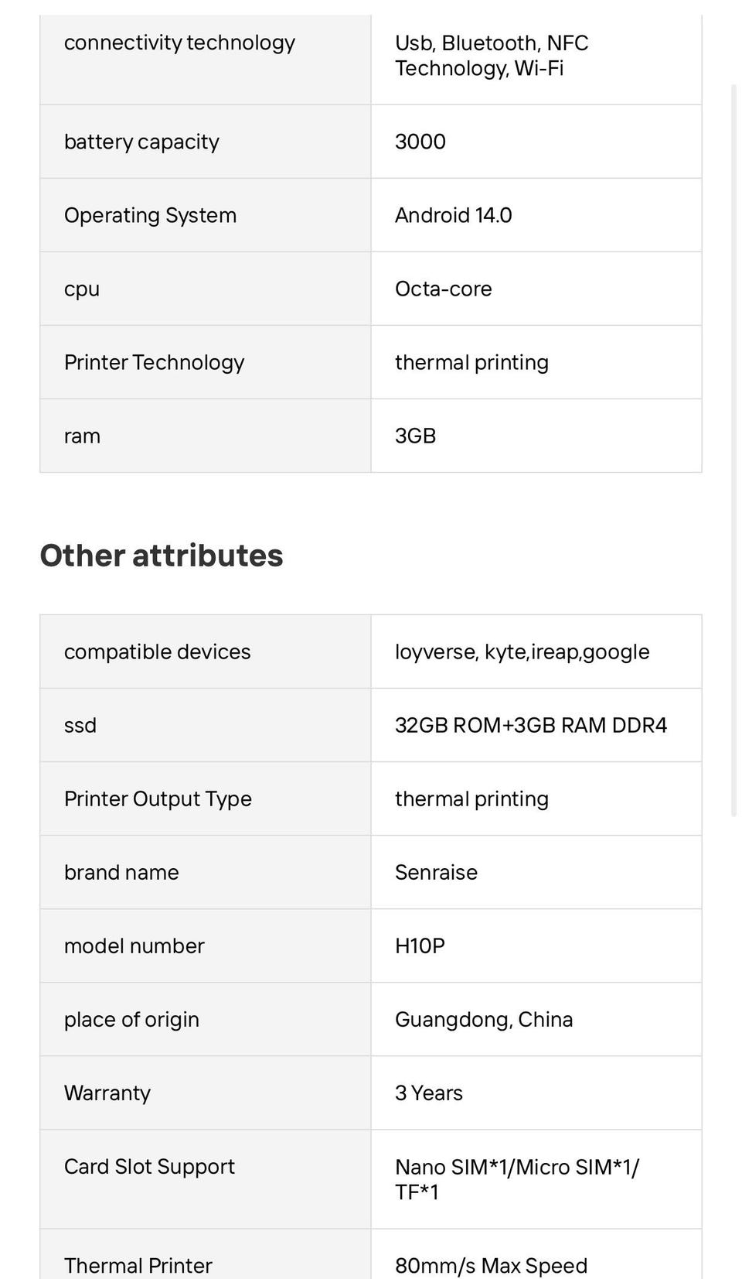Click the 'battery capacity' label

[x=141, y=142]
